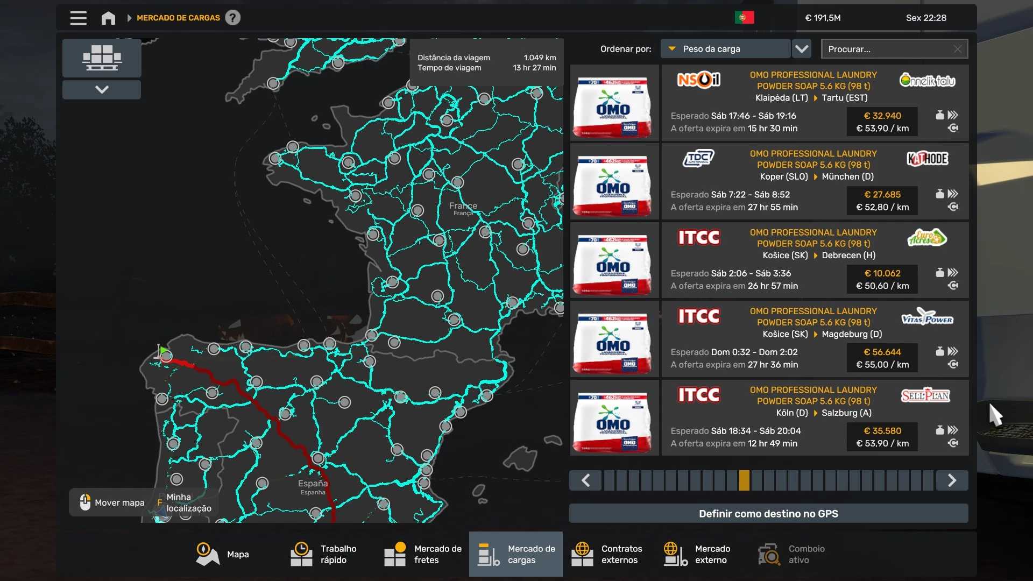
Task: Click the Mapa globe icon
Action: tap(207, 554)
